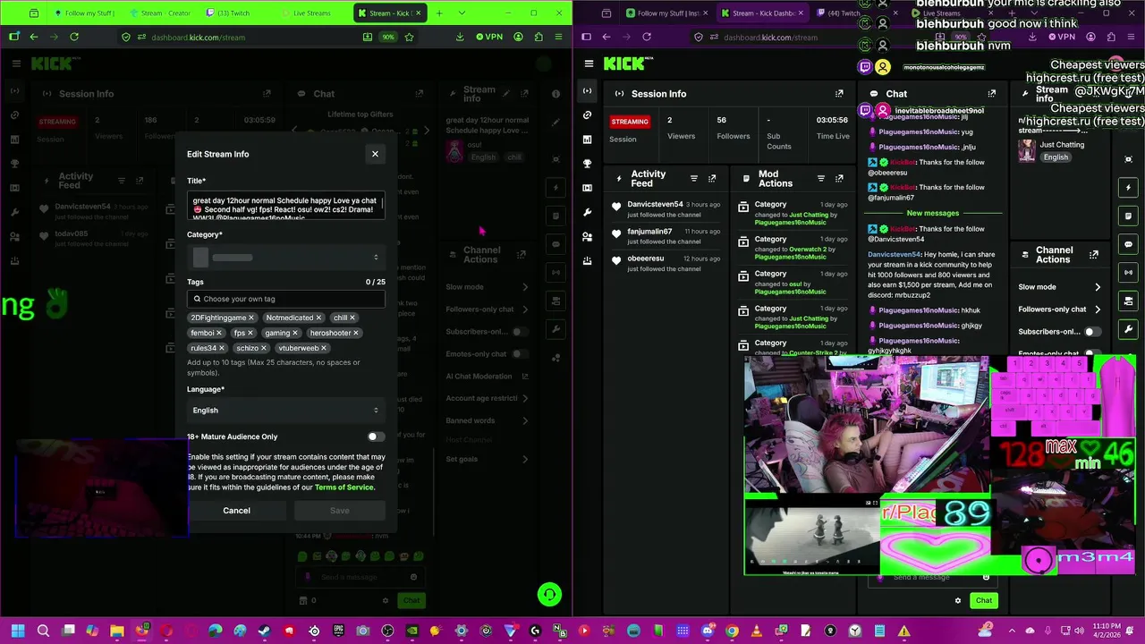Image resolution: width=1145 pixels, height=644 pixels.
Task: Pop out the Session Info panel in right window
Action: pos(839,93)
